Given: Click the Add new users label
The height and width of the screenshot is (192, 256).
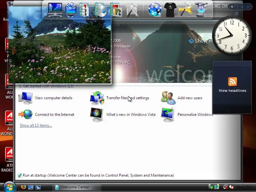Looking at the screenshot, I should tap(190, 98).
